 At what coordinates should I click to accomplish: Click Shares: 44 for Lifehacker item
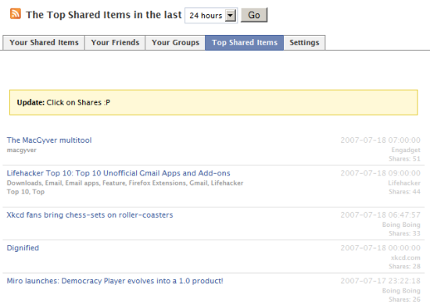click(404, 192)
